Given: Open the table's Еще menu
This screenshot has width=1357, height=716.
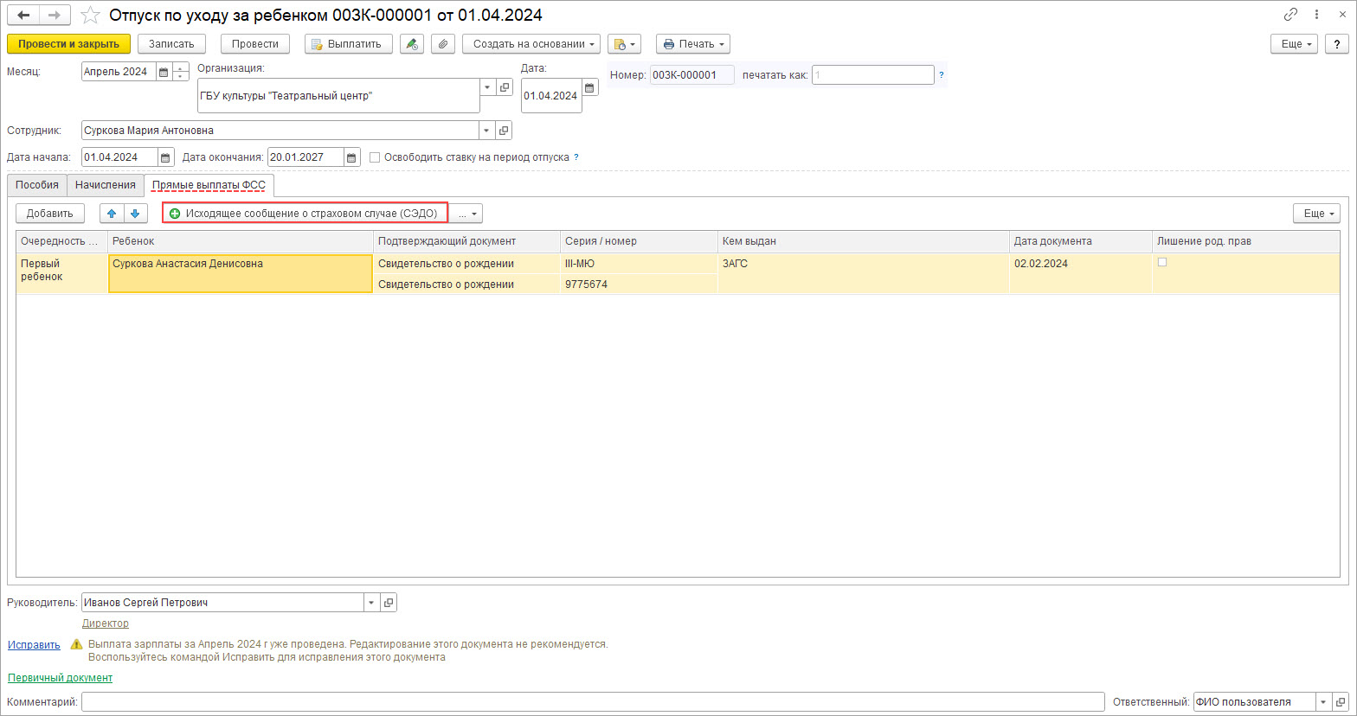Looking at the screenshot, I should (x=1316, y=214).
